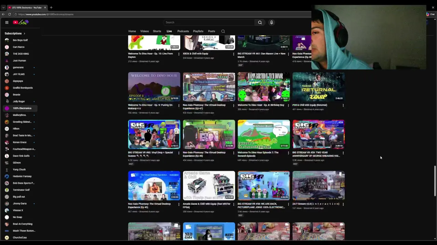Open options for 24/7 Stream v2.0 video

343,205
